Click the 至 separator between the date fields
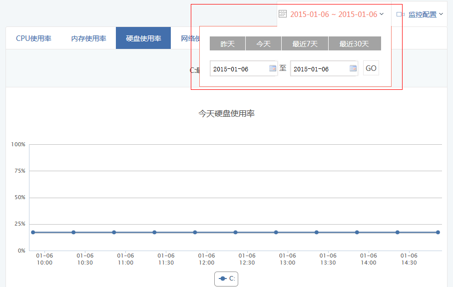Viewport: 453px width, 287px height. (283, 68)
